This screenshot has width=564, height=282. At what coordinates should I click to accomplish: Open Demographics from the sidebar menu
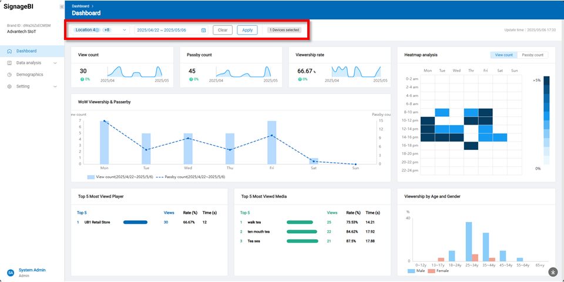tap(29, 75)
